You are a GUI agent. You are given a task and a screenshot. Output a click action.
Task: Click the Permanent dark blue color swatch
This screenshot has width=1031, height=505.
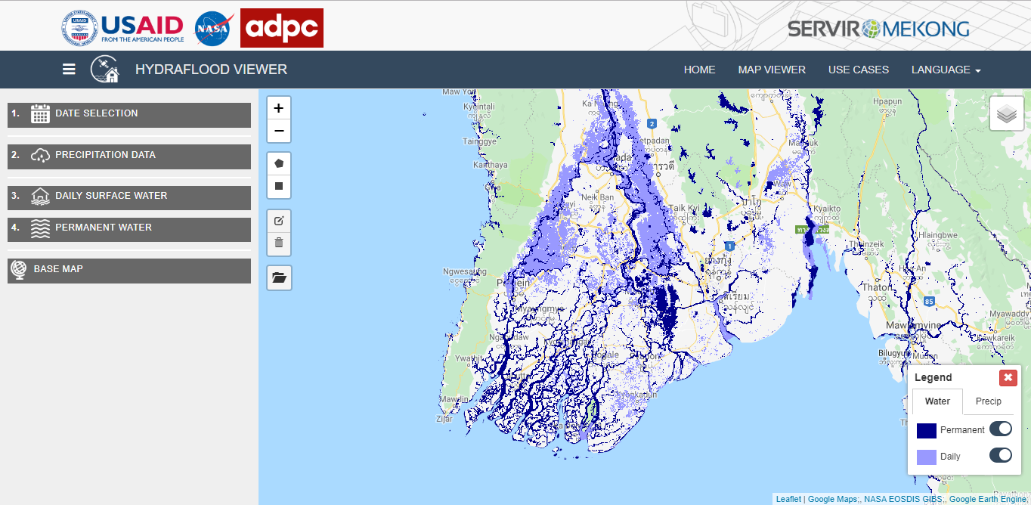(x=927, y=430)
